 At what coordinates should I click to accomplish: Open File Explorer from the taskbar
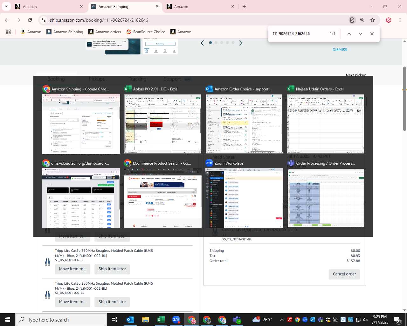146,320
